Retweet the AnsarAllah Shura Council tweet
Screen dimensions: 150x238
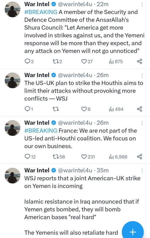pos(57,61)
